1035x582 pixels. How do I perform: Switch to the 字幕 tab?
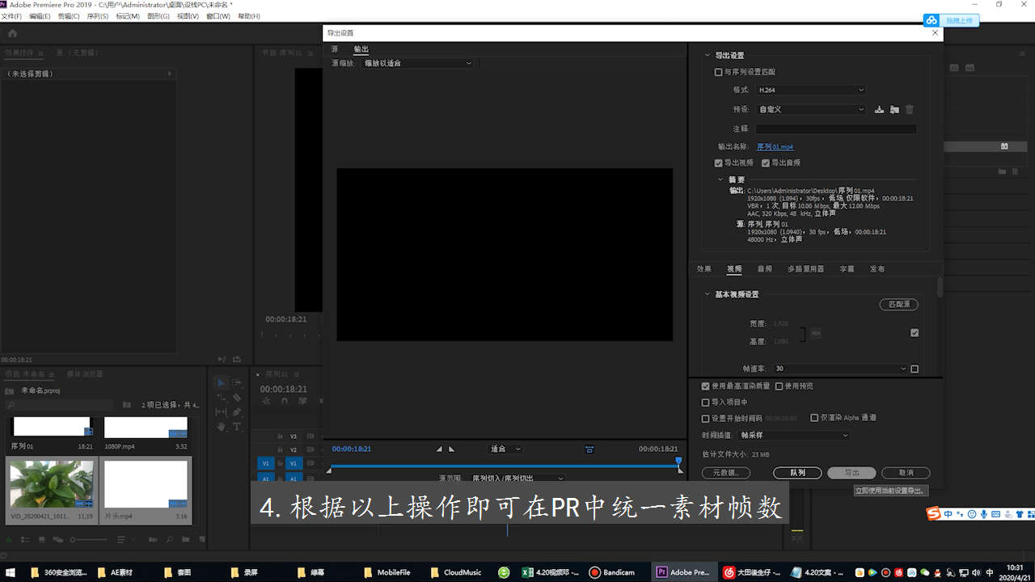(847, 269)
